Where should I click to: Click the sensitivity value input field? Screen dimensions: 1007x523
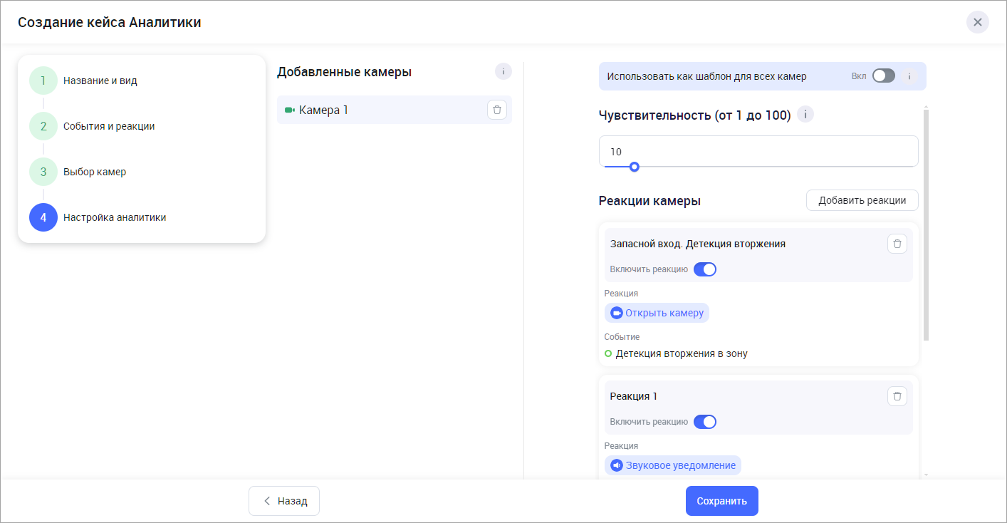pos(758,151)
